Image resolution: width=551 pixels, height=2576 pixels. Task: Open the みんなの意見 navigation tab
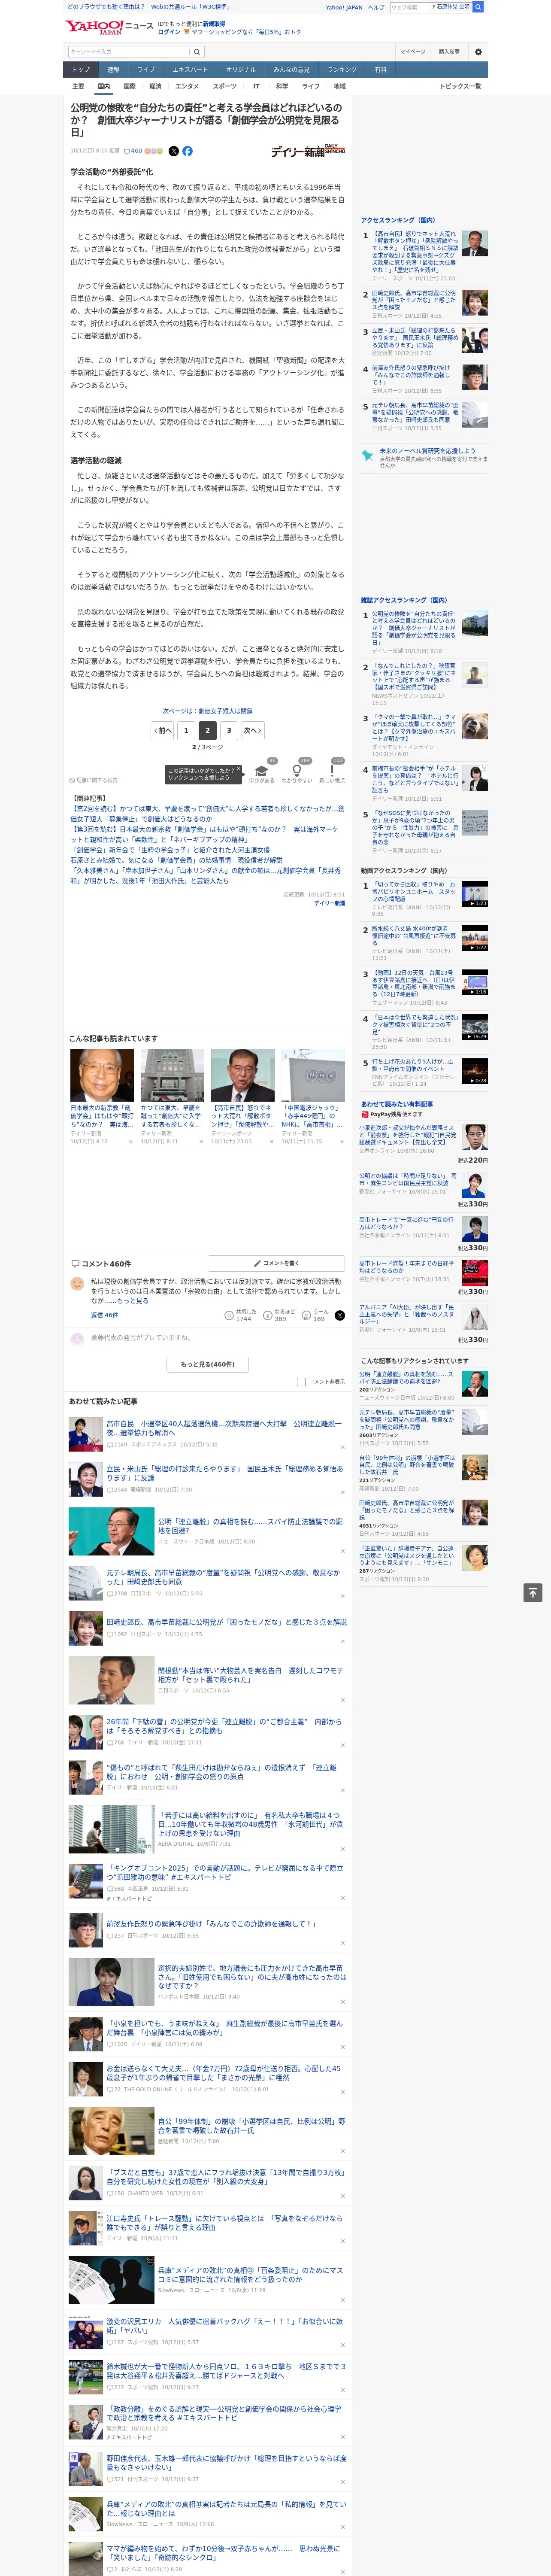tap(291, 70)
